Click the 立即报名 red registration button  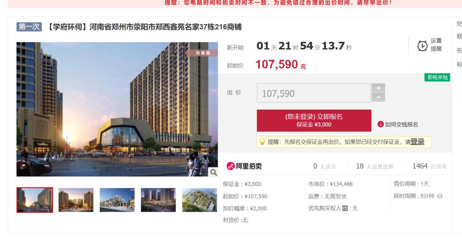click(314, 121)
